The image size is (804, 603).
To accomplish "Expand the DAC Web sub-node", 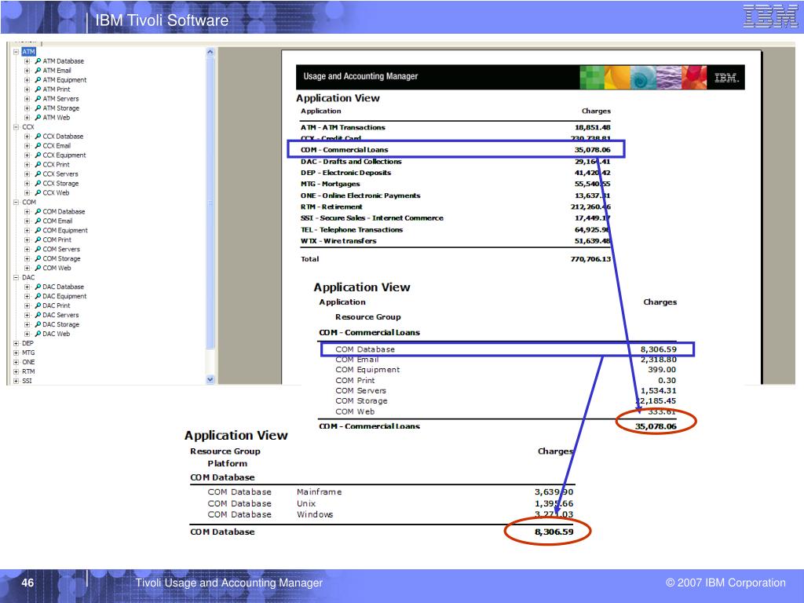I will [27, 334].
